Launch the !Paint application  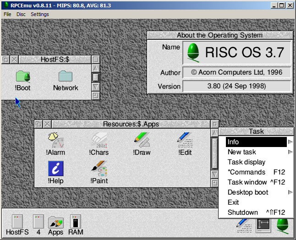99,173
